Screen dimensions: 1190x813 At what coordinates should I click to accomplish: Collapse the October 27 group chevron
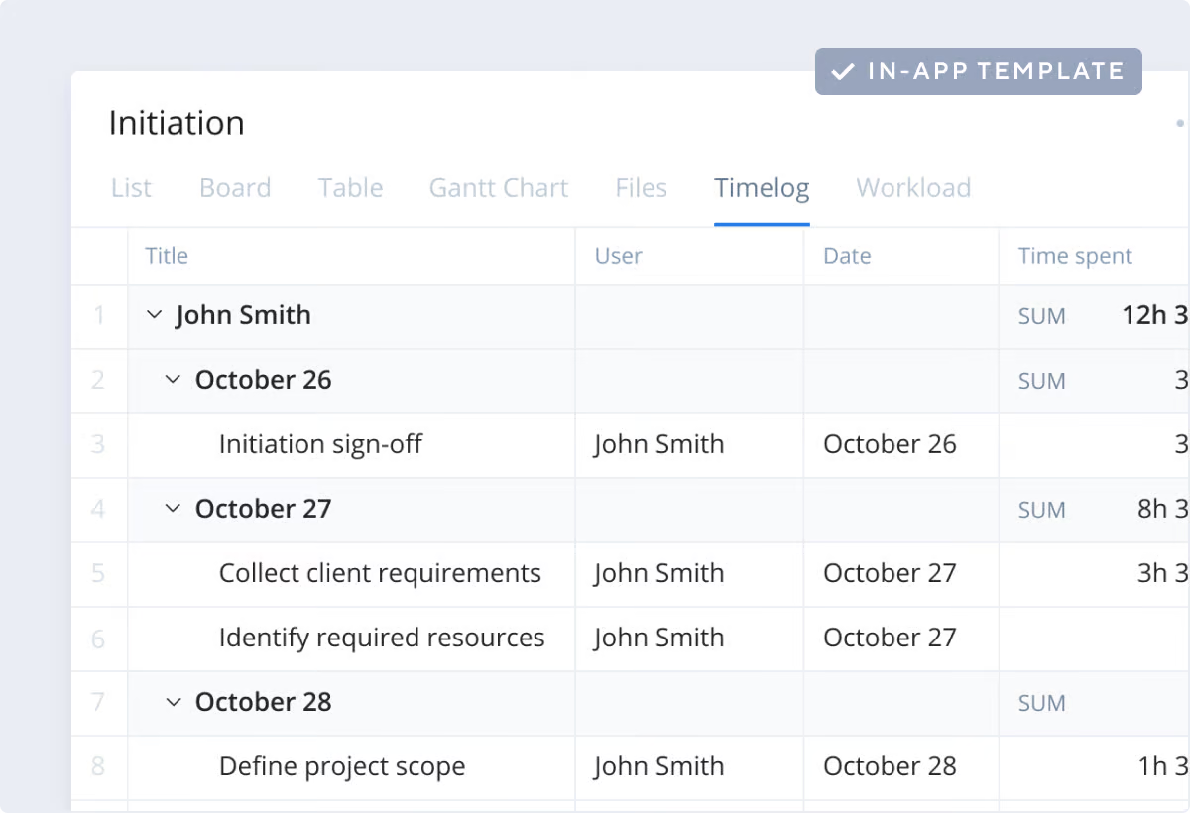coord(173,509)
